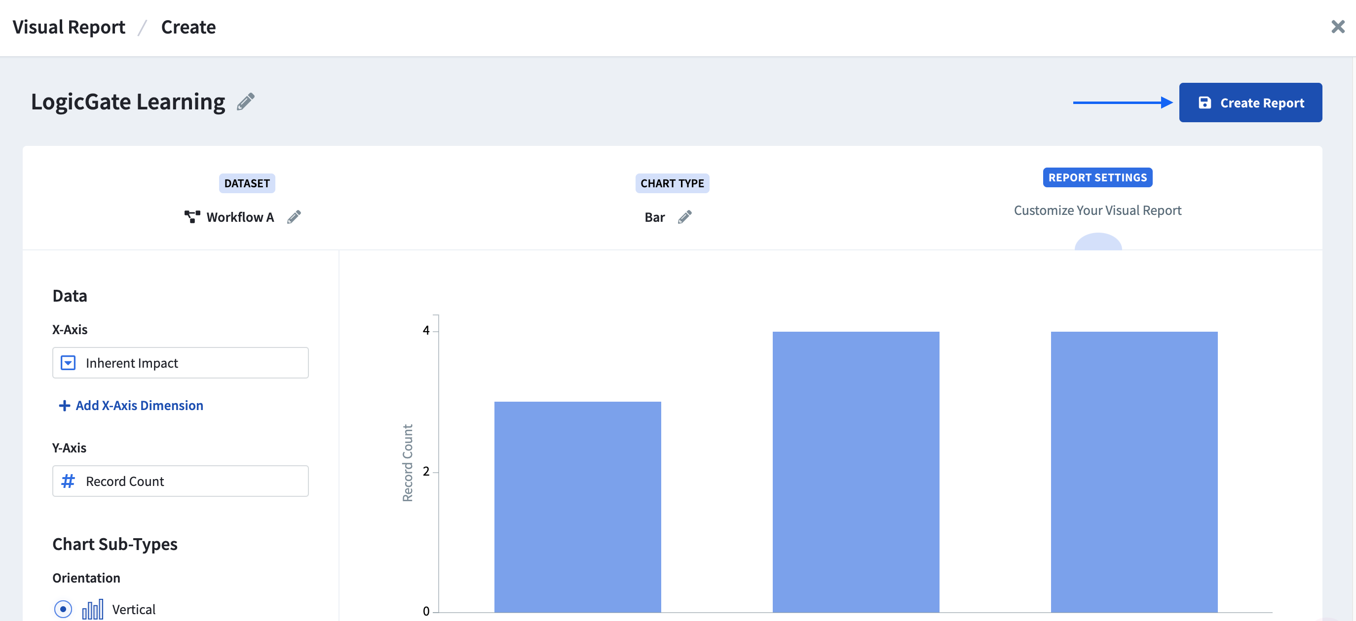Click the vertical bar chart orientation icon
This screenshot has height=621, width=1356.
[93, 609]
